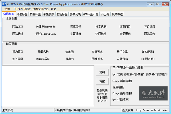
Task: Open the 文件 menu
Action: pos(7,9)
